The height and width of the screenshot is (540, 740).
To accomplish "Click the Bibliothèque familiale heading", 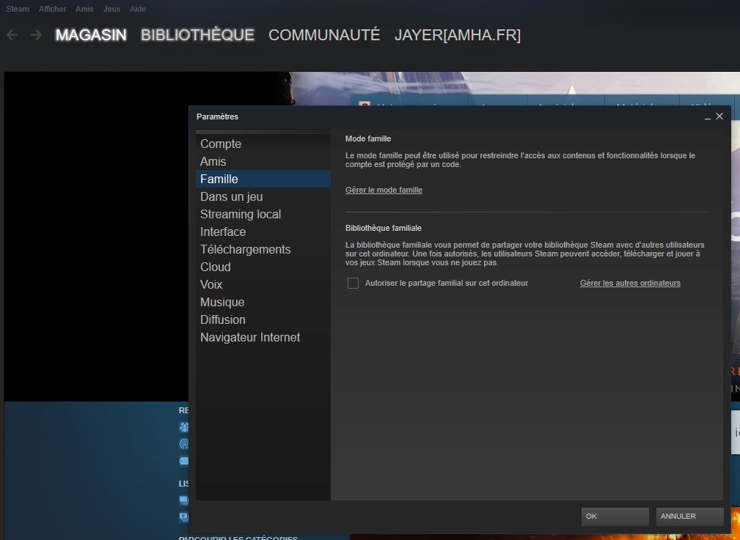I will (x=384, y=228).
